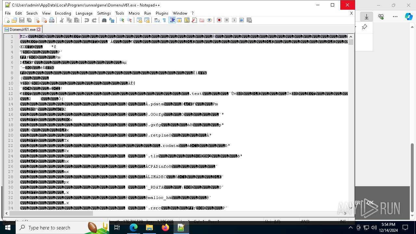Image resolution: width=416 pixels, height=234 pixels.
Task: Open the Plugins menu
Action: (x=162, y=13)
